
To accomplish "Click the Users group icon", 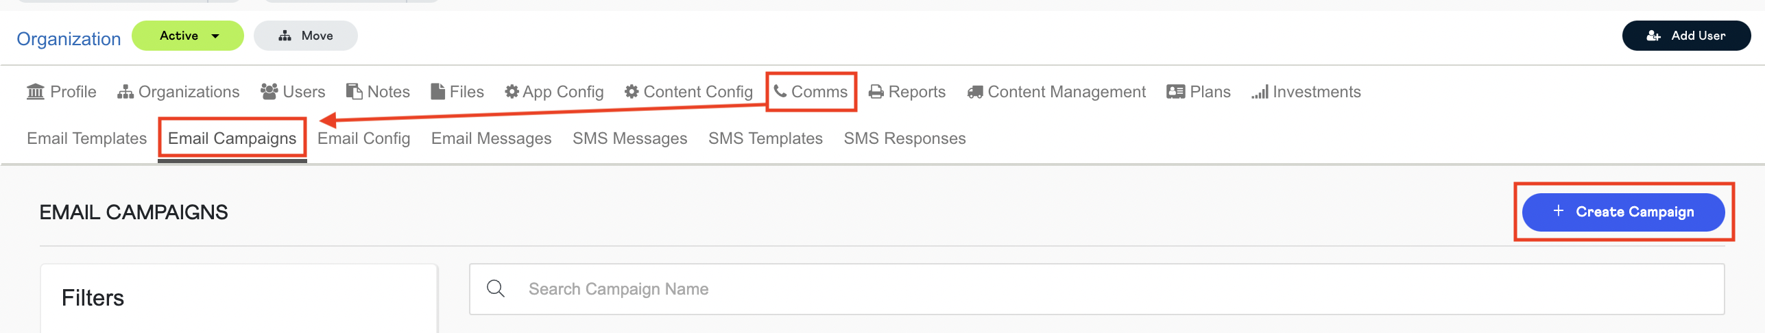I will (x=269, y=92).
